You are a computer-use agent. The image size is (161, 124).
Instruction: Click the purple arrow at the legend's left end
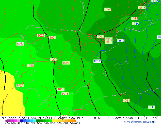coord(6,121)
